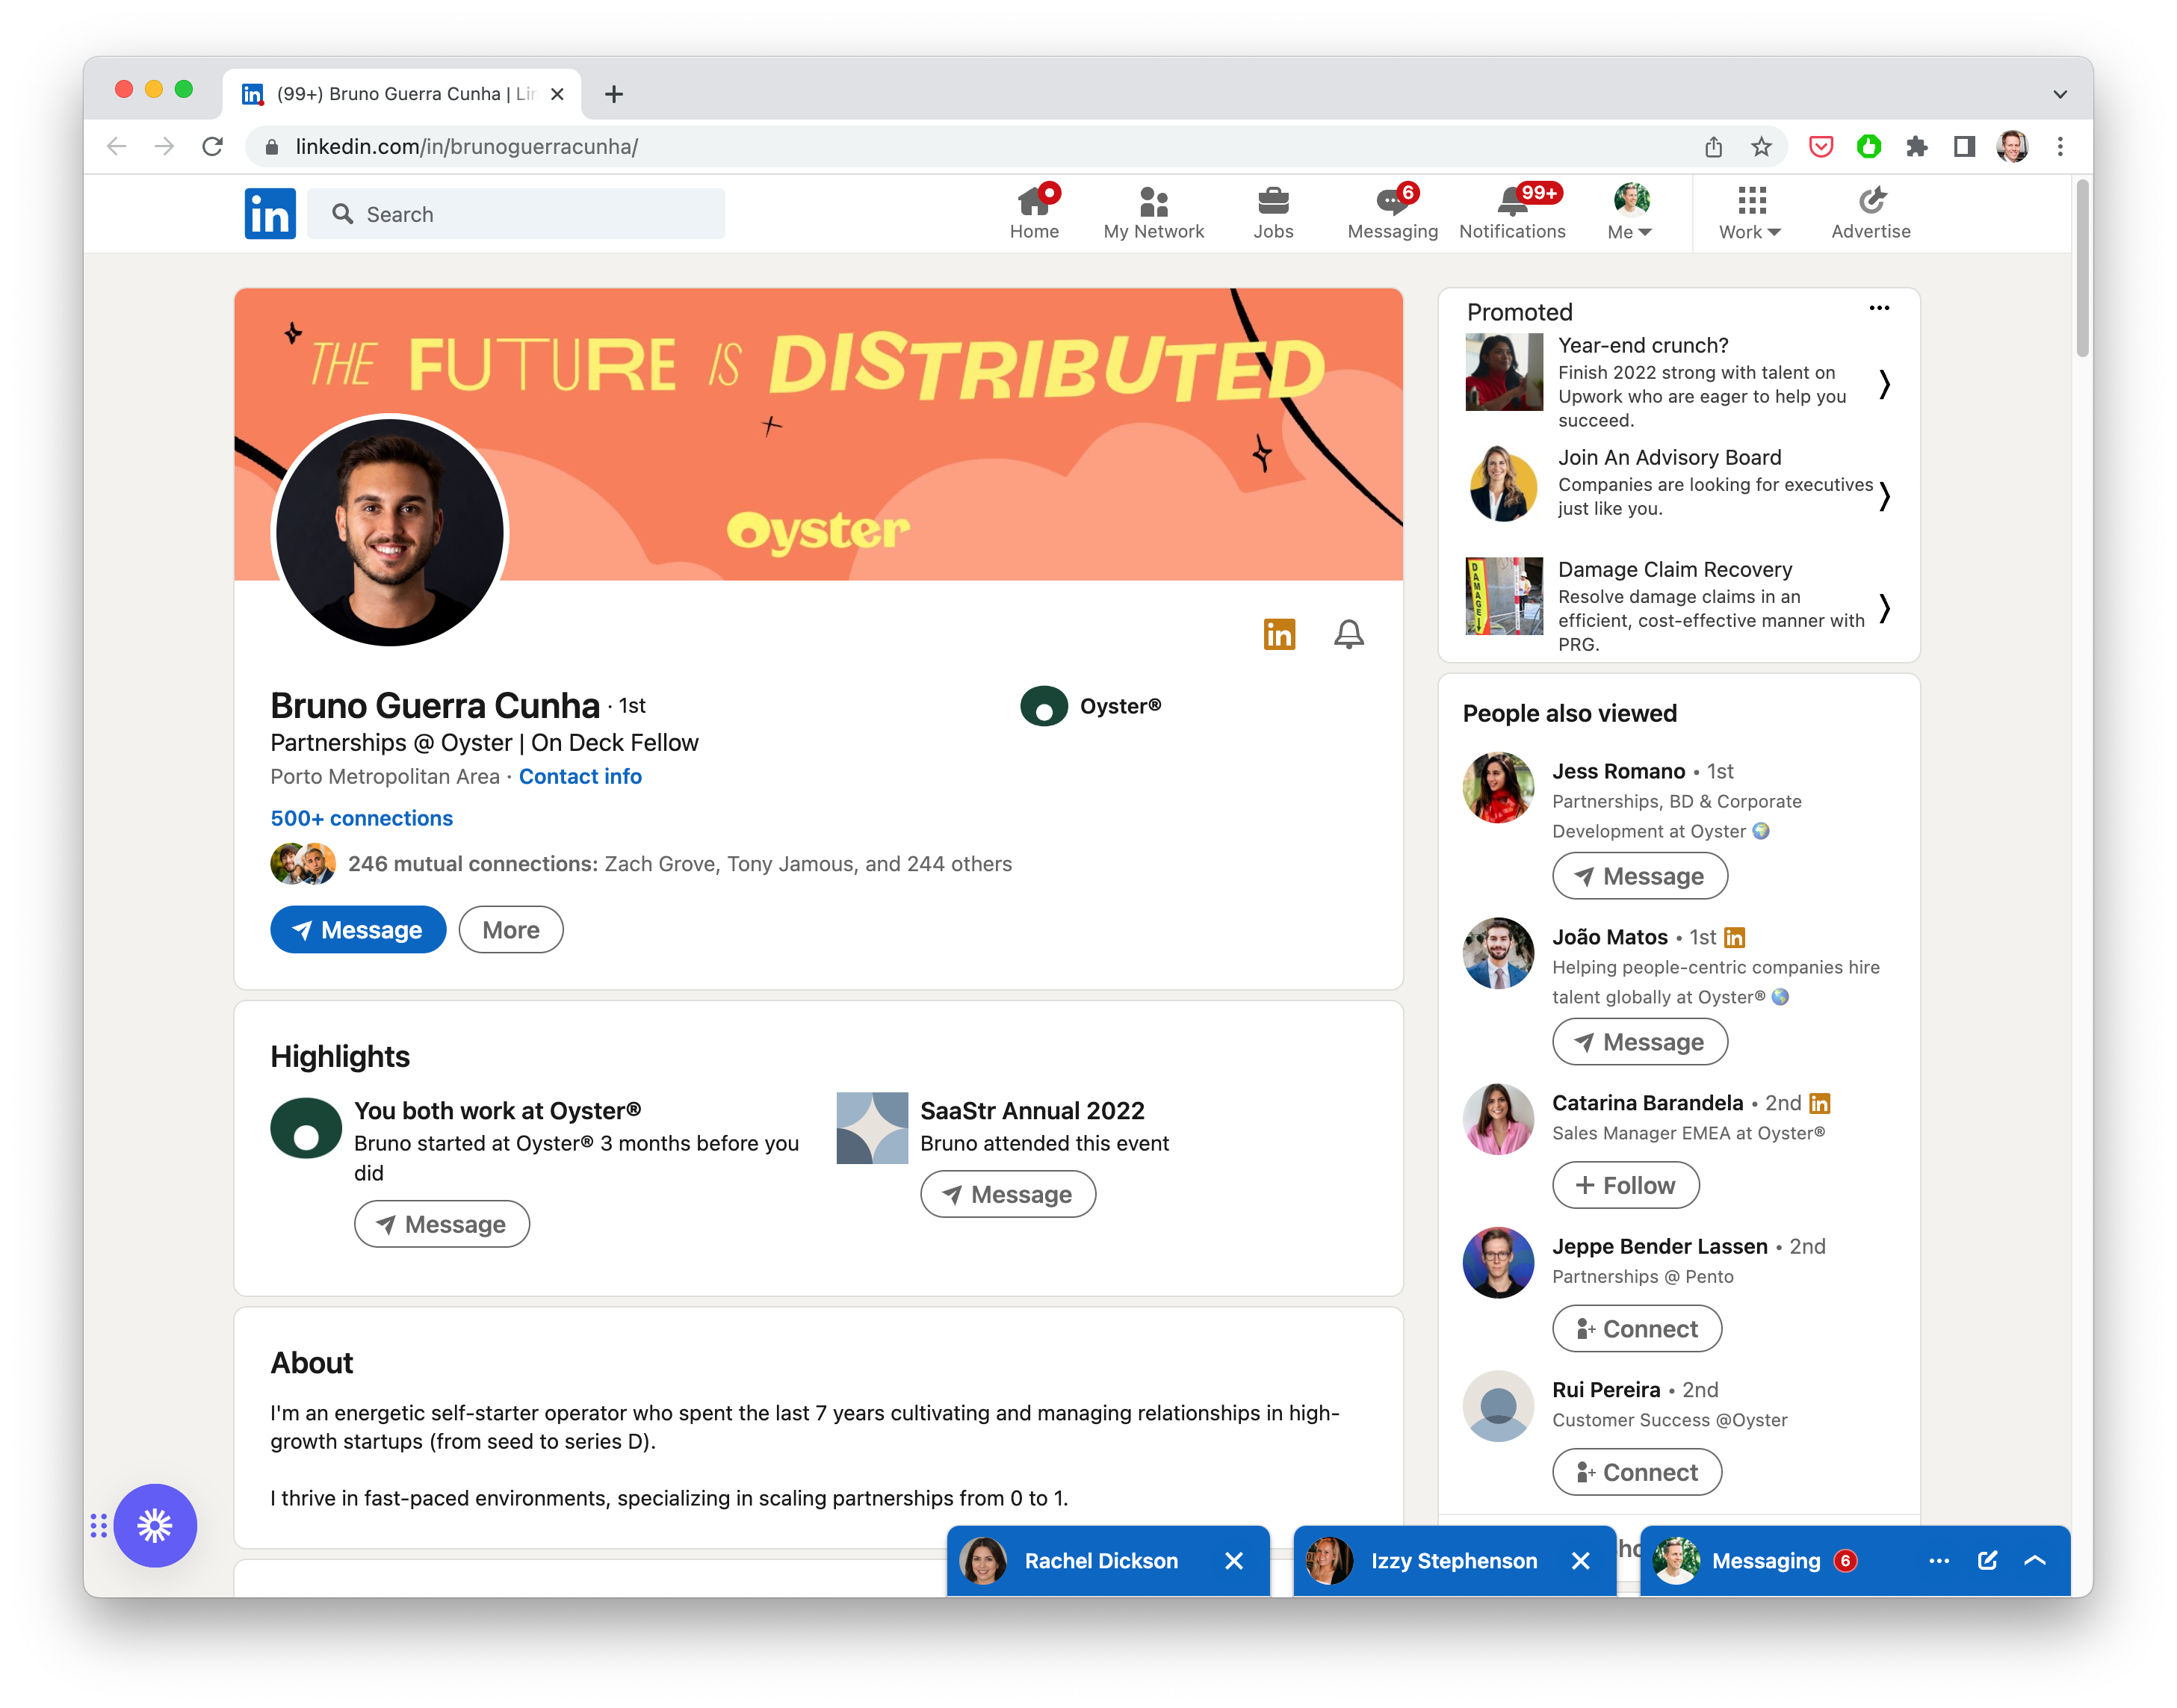Click the gold LinkedIn Premium badge icon
Screen dimensions: 2177x1708
click(1279, 634)
